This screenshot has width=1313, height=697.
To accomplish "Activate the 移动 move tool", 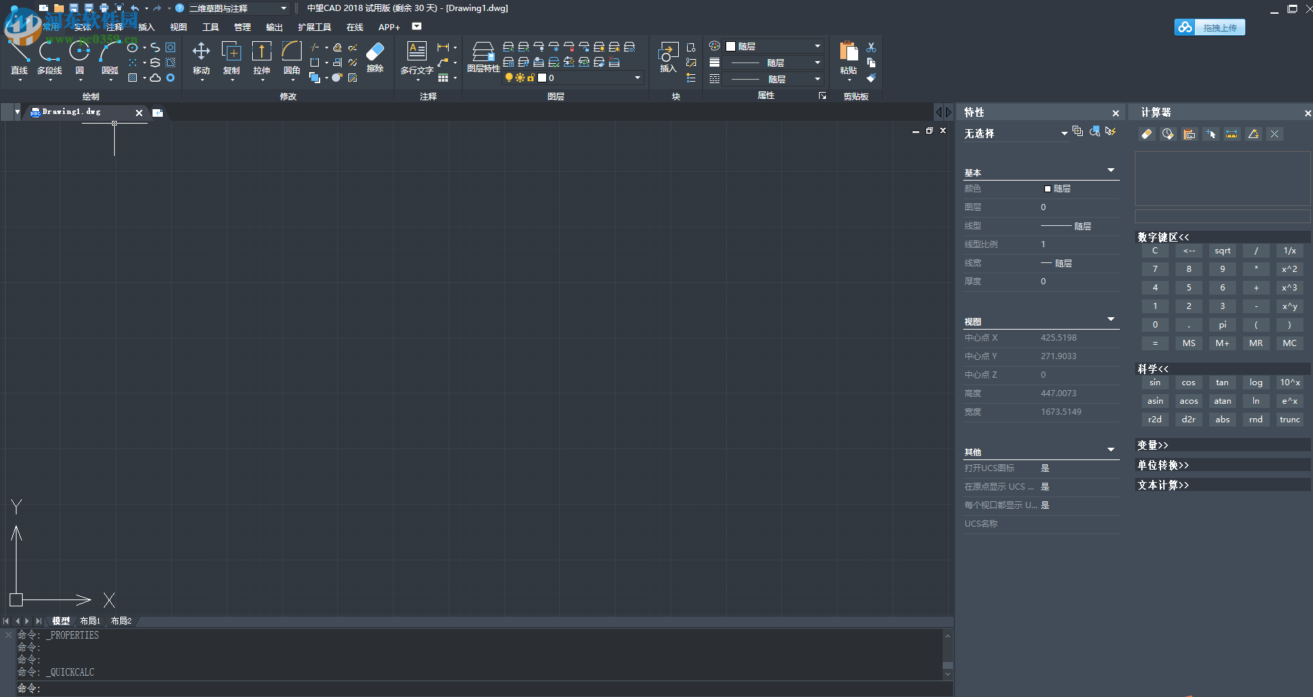I will pyautogui.click(x=201, y=58).
